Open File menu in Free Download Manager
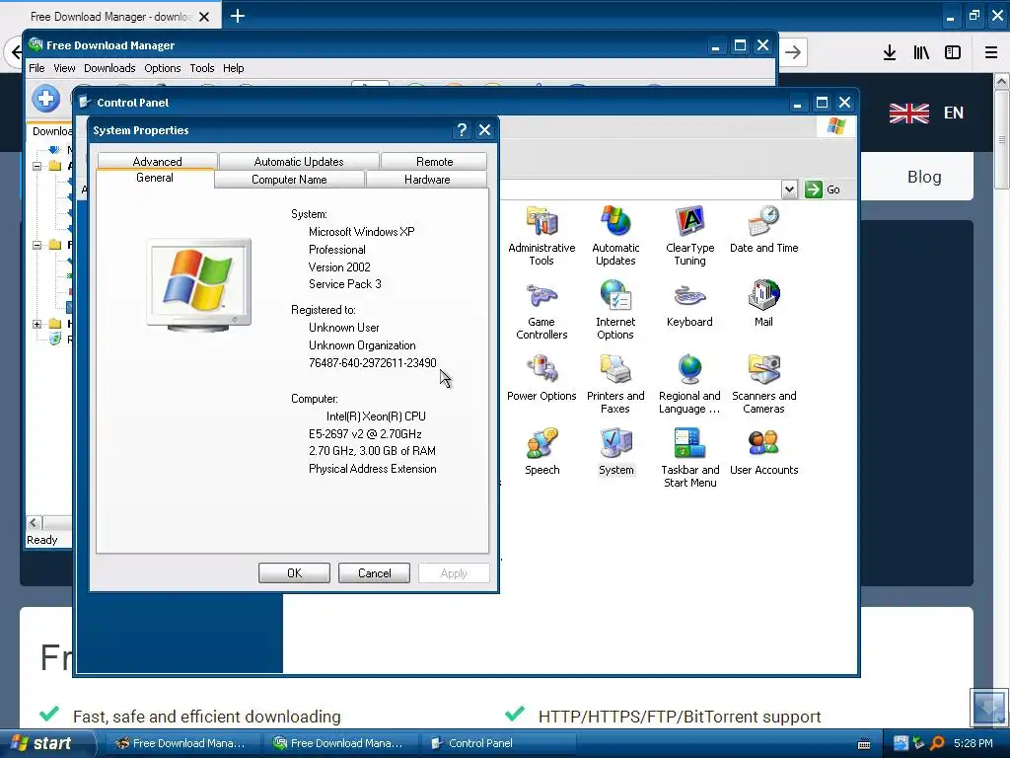This screenshot has height=758, width=1010. tap(36, 68)
